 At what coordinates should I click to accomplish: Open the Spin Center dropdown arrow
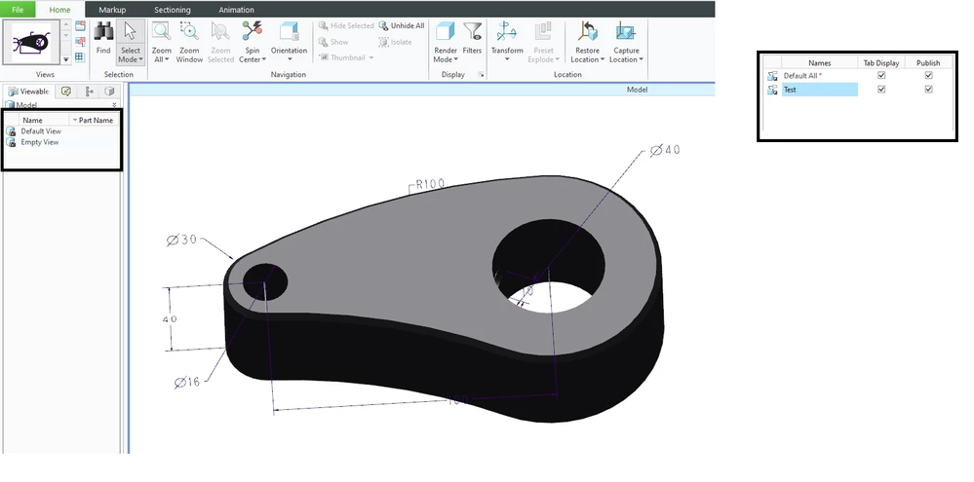point(263,59)
